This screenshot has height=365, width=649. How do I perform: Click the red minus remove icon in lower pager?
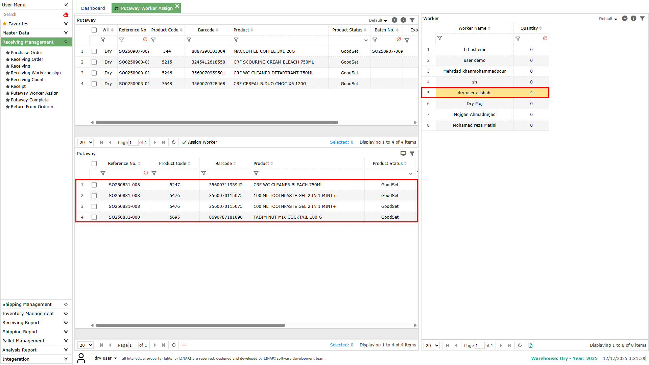(184, 345)
